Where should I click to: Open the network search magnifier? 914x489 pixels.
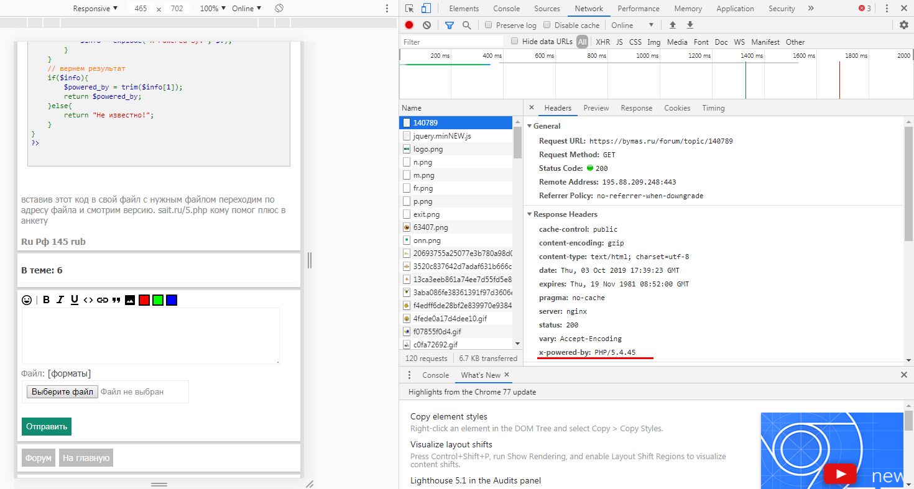[466, 25]
